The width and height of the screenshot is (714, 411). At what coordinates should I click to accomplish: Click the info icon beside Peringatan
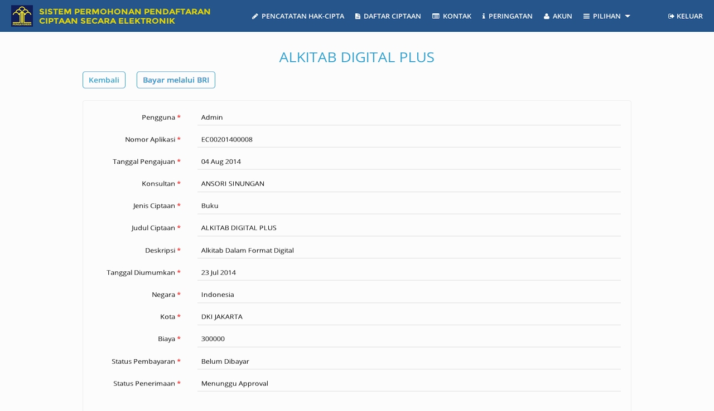[484, 16]
